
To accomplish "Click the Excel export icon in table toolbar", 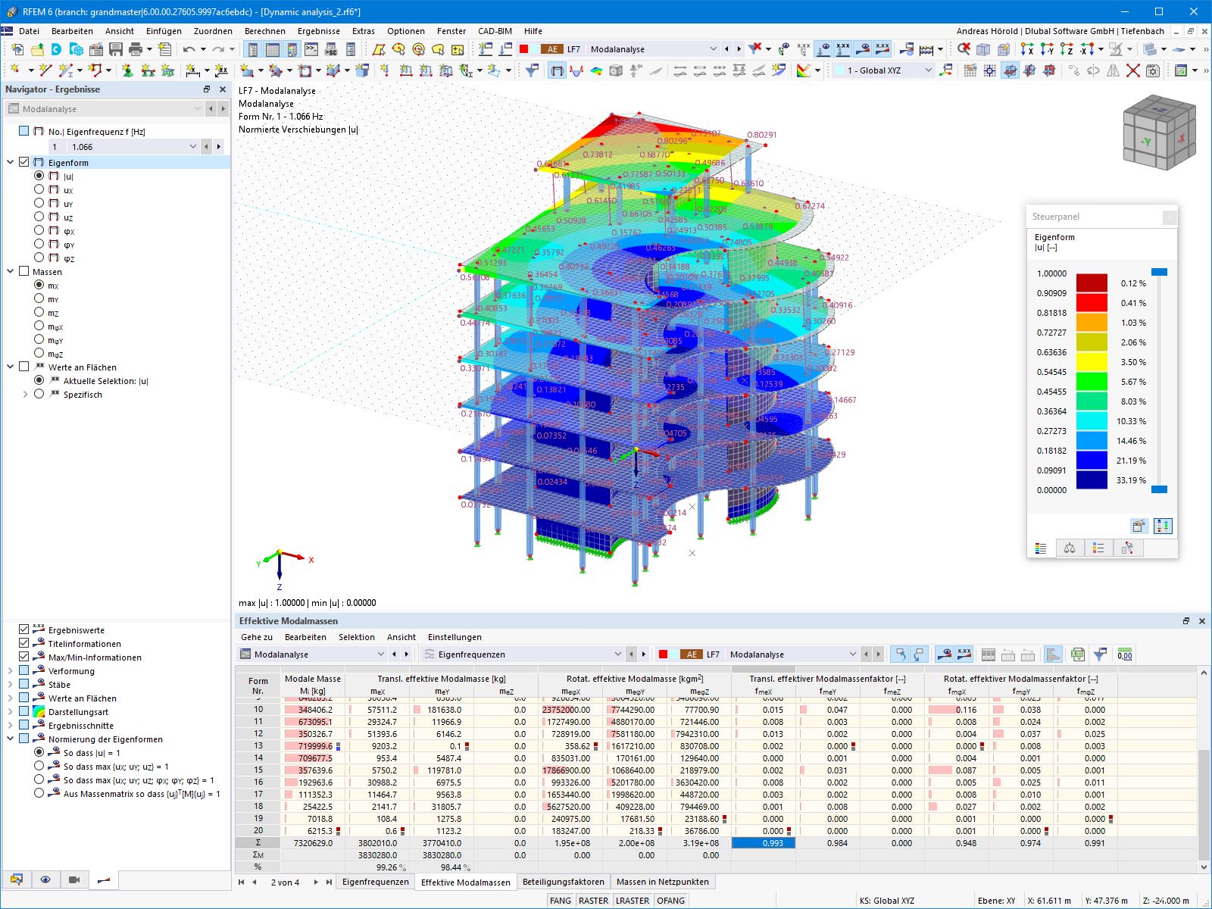I will click(x=1078, y=654).
